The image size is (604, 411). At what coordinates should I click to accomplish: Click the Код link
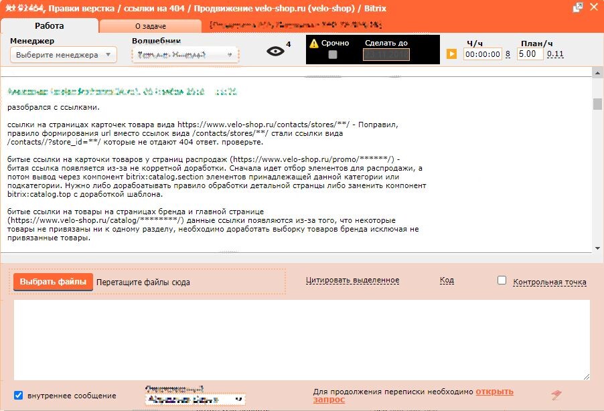[447, 280]
